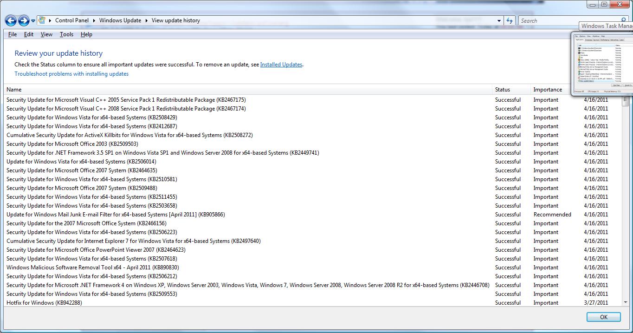Click the OK button
The width and height of the screenshot is (633, 333).
click(603, 317)
